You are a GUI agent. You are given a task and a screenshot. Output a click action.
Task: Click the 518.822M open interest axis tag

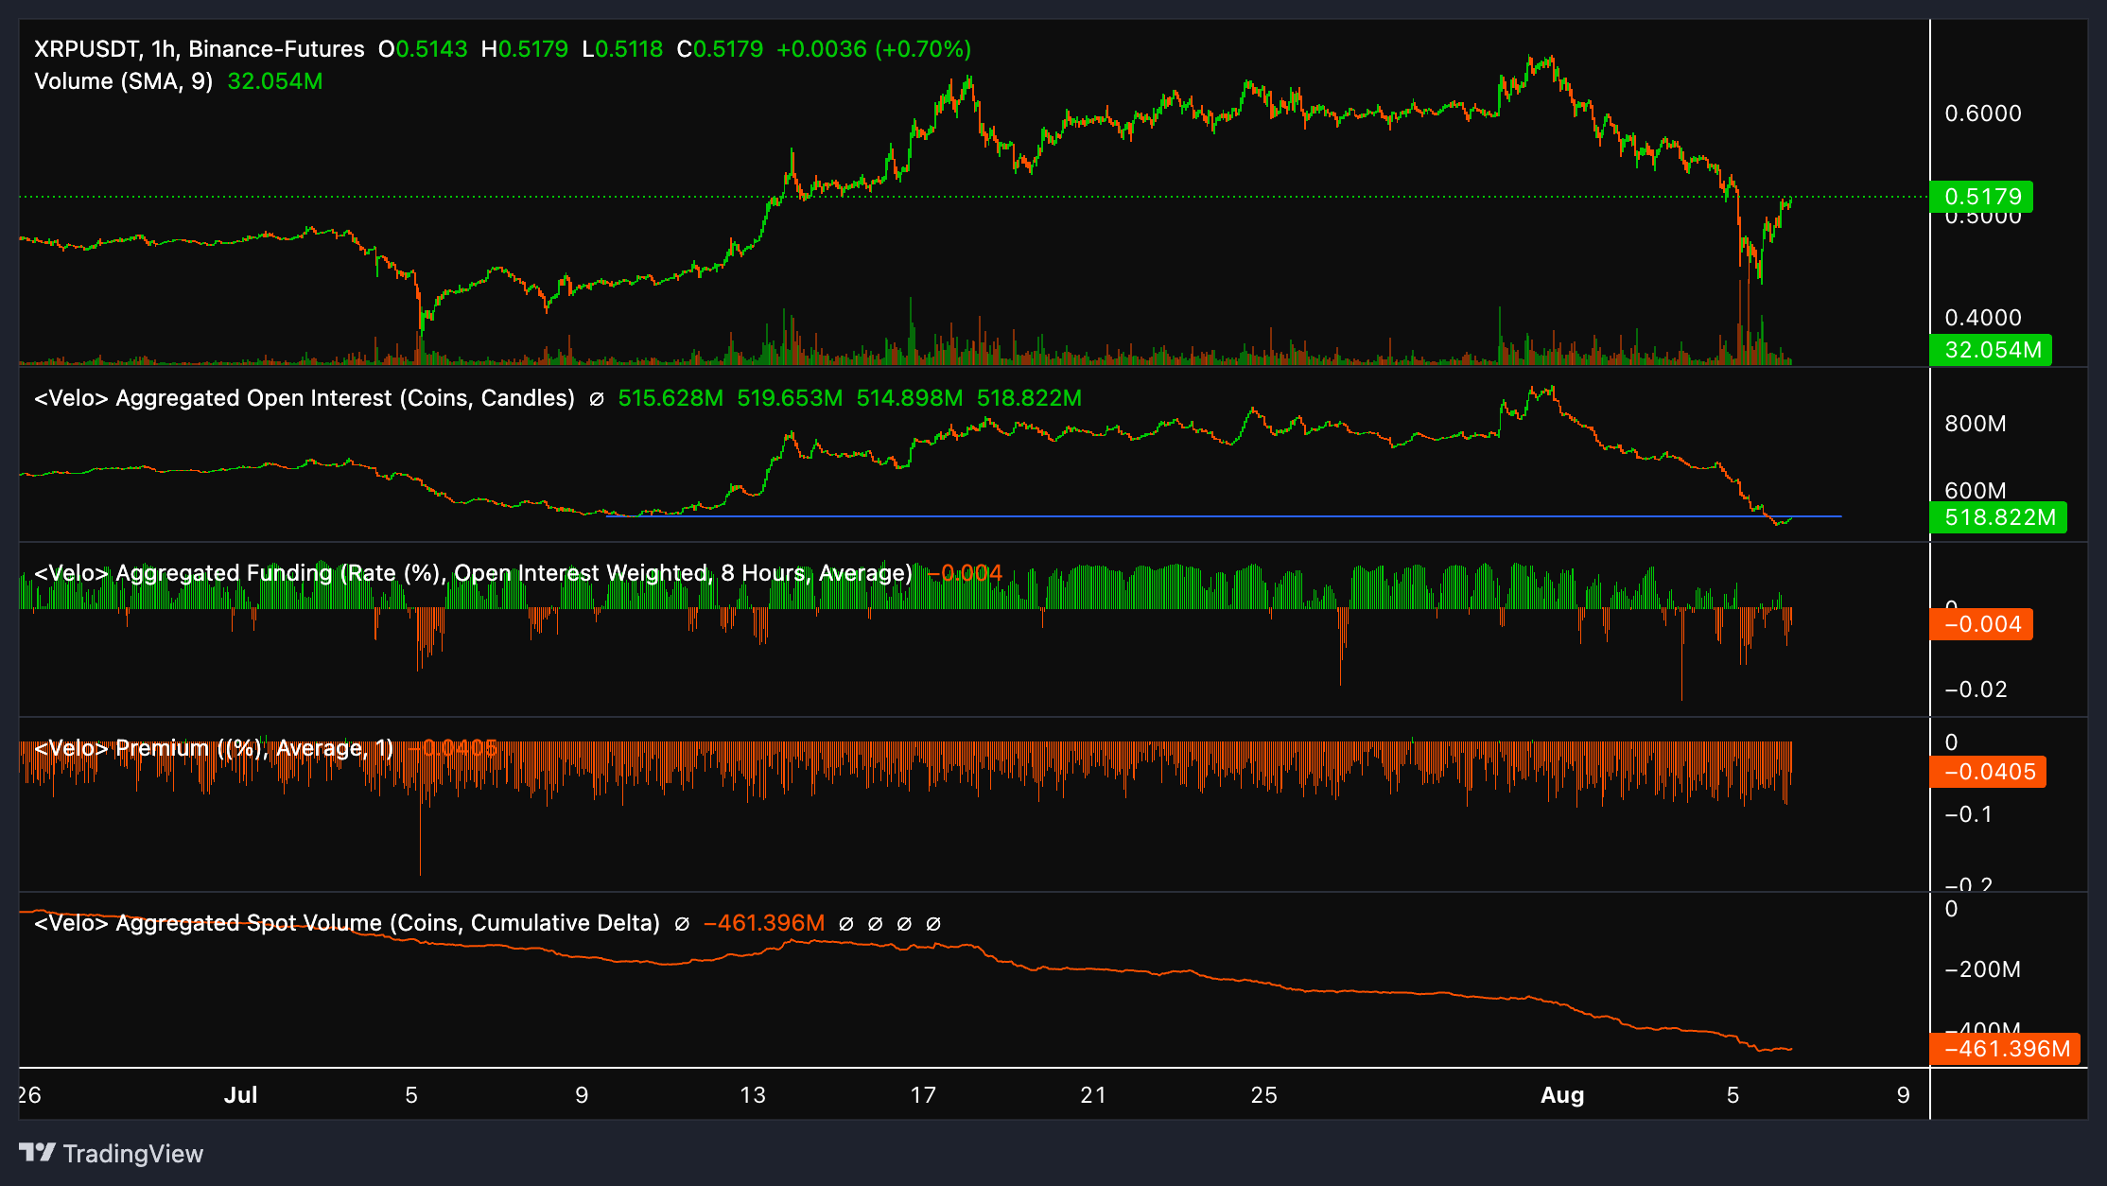coord(1997,517)
